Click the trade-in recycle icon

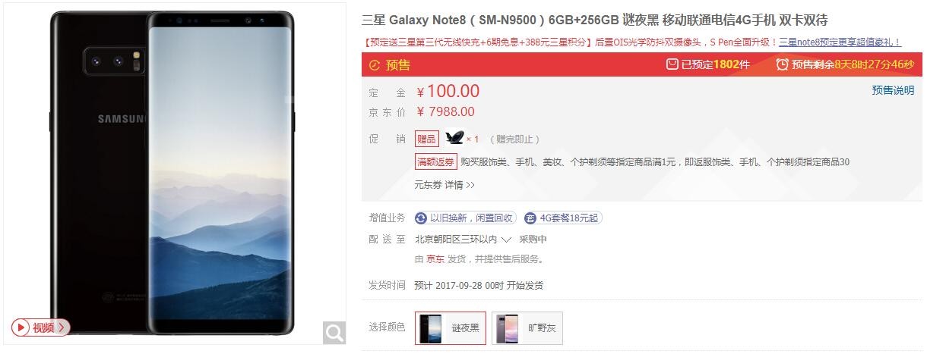[x=421, y=218]
